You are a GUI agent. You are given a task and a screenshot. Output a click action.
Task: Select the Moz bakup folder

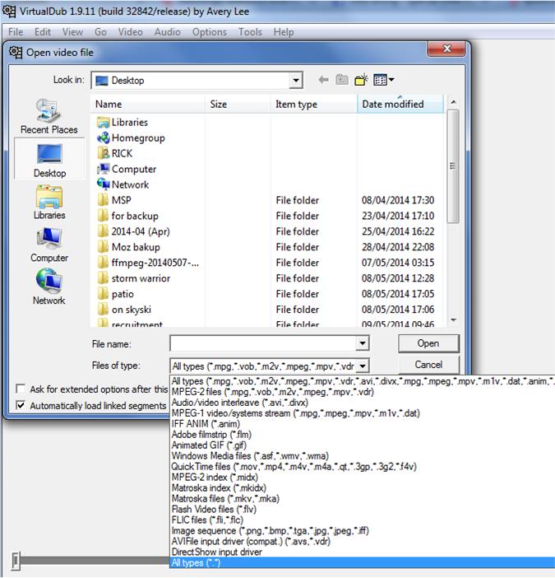coord(128,247)
